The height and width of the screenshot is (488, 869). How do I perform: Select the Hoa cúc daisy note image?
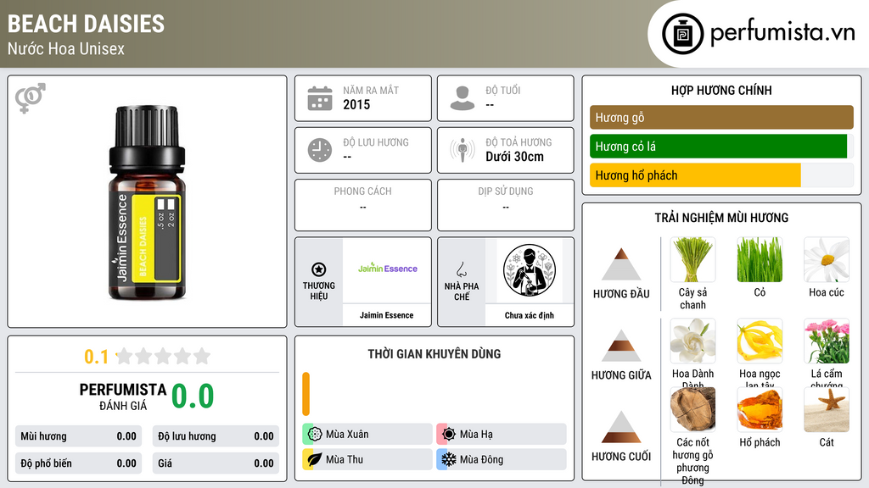827,259
